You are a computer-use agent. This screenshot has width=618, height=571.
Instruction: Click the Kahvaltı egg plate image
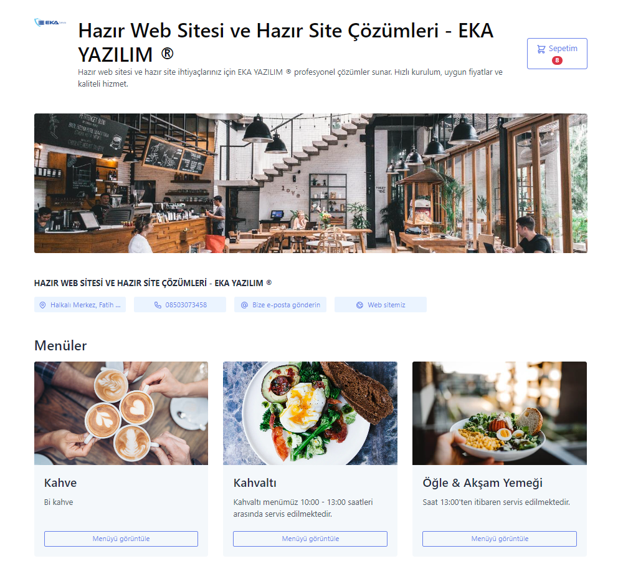(x=310, y=413)
